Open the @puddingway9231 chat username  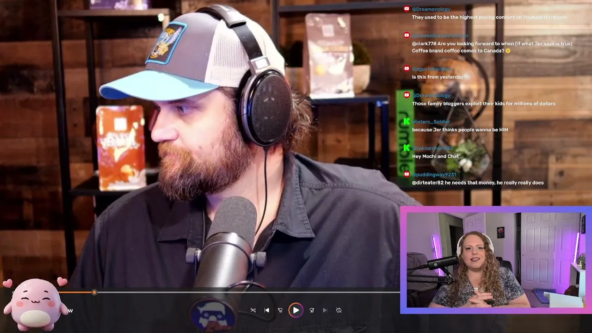click(434, 174)
